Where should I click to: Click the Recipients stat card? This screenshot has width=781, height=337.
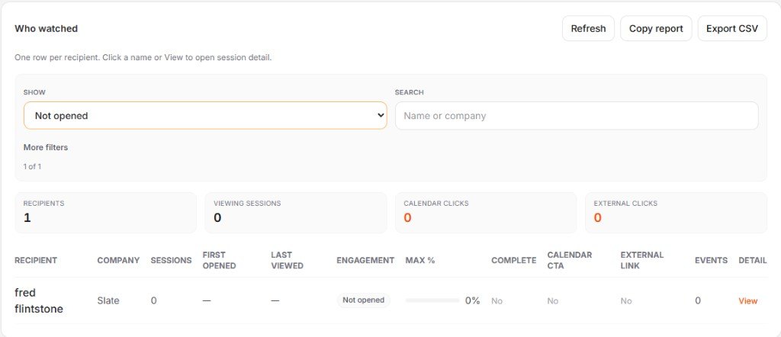(105, 213)
